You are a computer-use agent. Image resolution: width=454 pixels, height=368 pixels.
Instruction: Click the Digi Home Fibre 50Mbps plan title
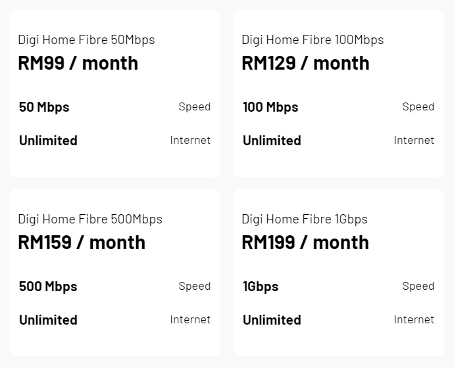86,39
